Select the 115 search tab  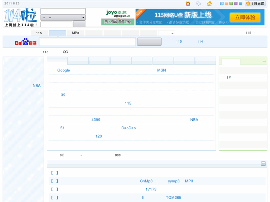(39, 33)
